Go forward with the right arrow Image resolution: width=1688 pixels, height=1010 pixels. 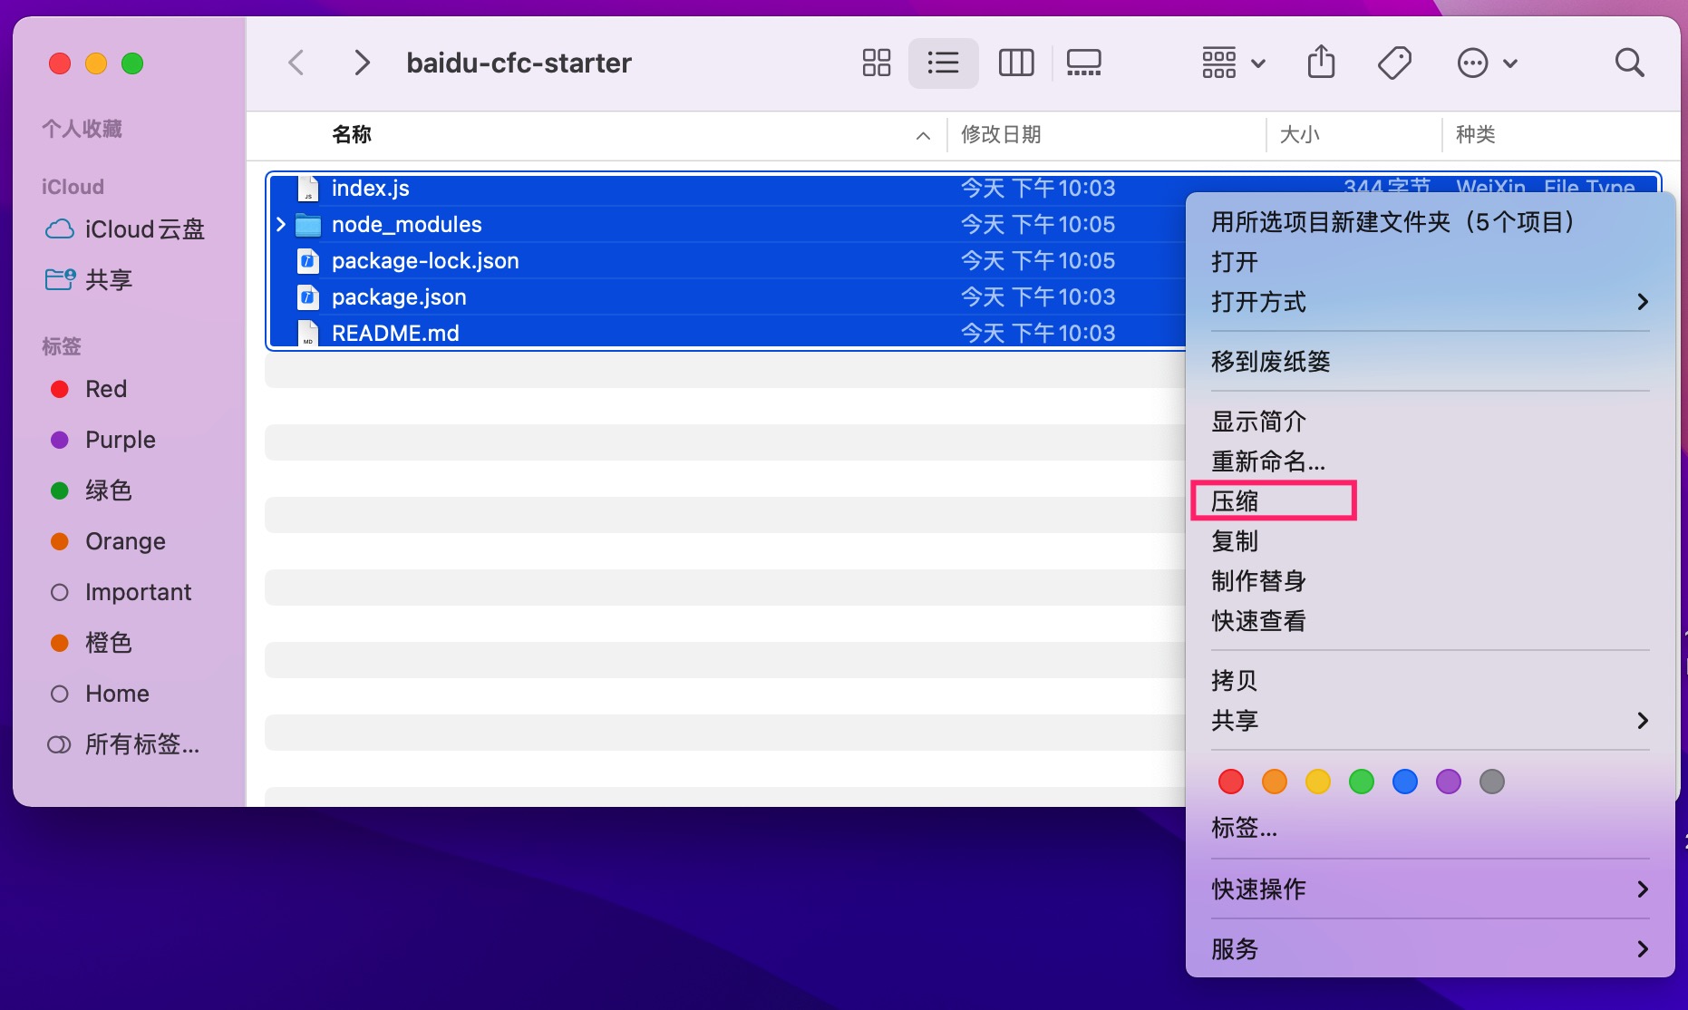coord(362,63)
